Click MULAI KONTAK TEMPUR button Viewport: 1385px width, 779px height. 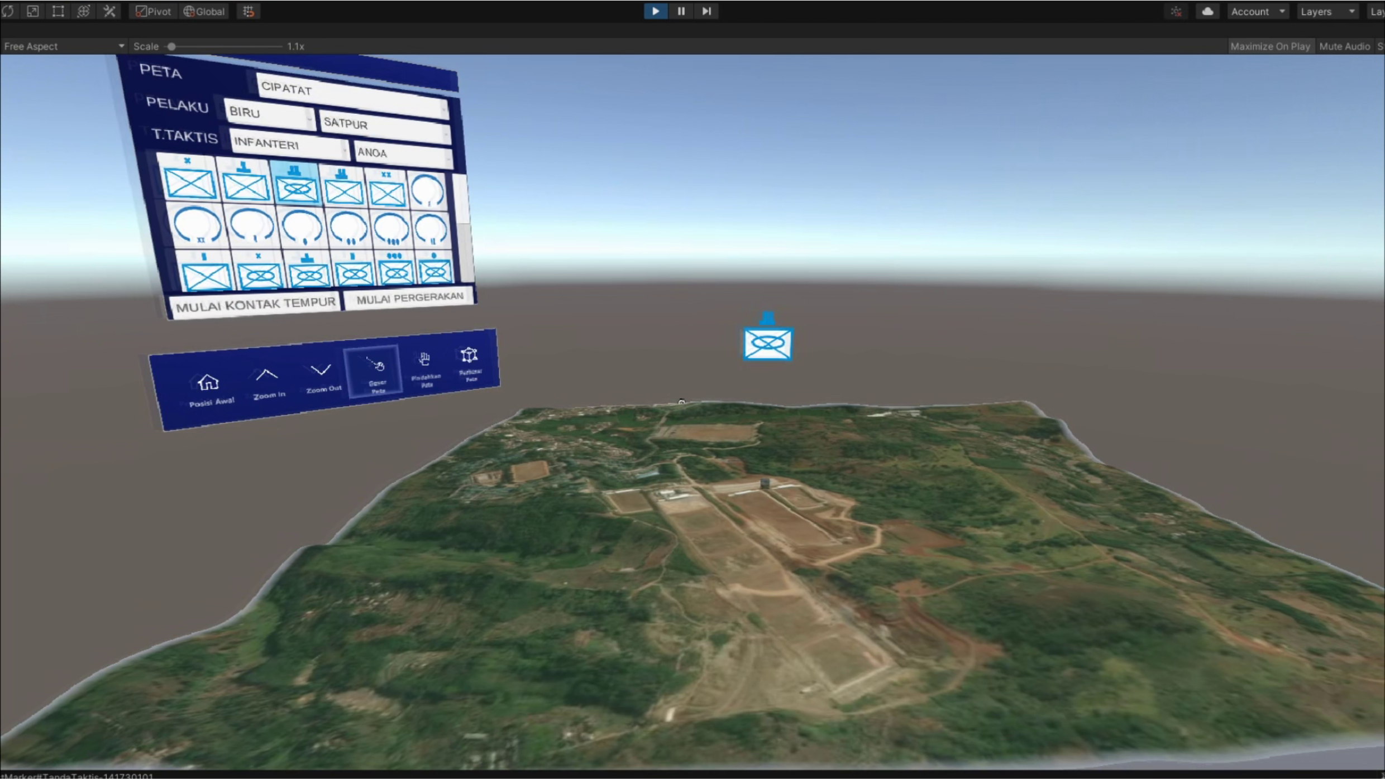point(255,304)
